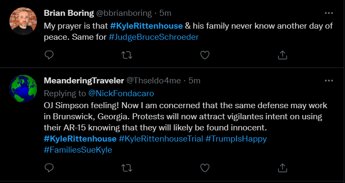This screenshot has width=345, height=183.
Task: Share MeanderingTraveler's tweet
Action: 282,167
